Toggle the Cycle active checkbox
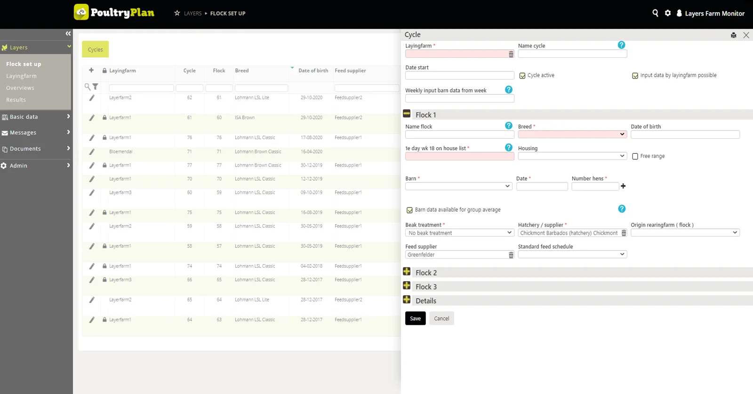753x394 pixels. (x=522, y=76)
